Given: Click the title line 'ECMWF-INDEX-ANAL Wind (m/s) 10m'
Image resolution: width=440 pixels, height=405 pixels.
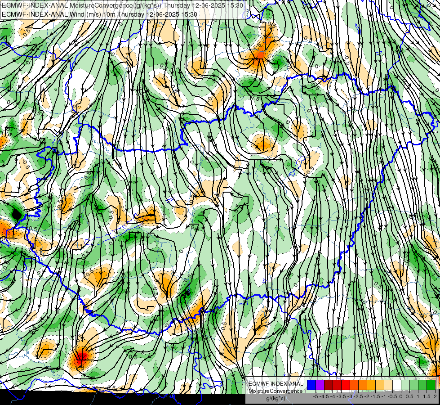Looking at the screenshot, I should (x=99, y=14).
